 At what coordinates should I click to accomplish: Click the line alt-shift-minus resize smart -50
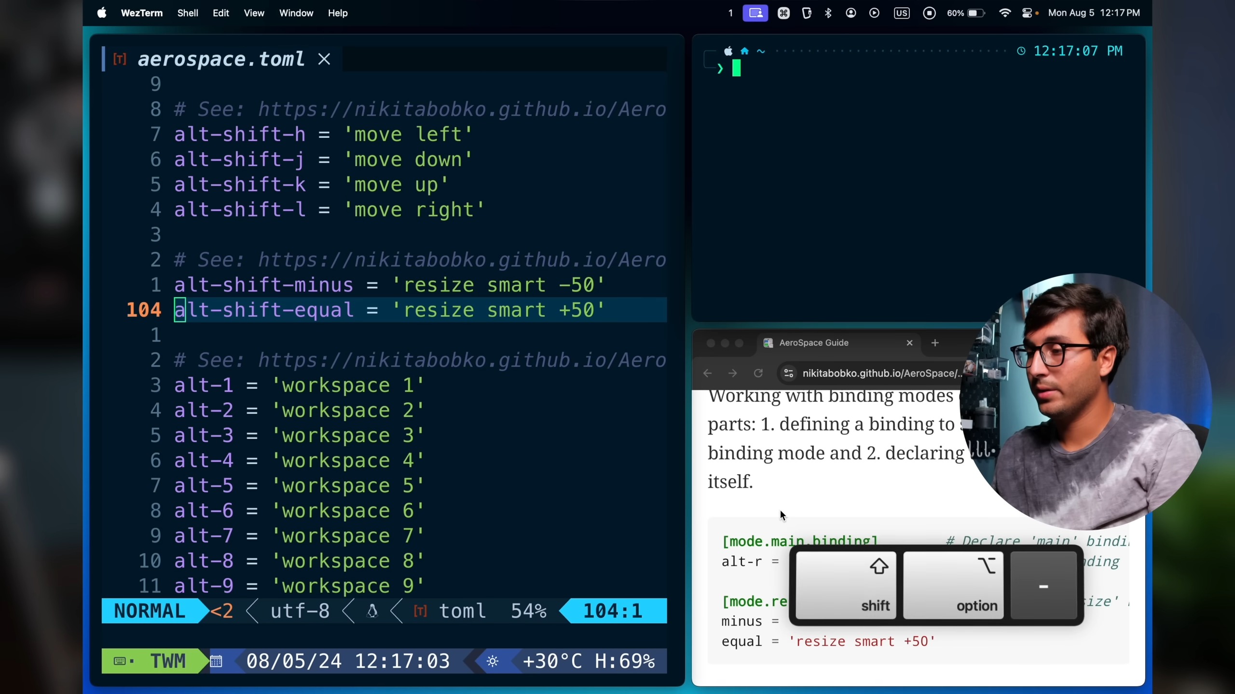coord(389,285)
